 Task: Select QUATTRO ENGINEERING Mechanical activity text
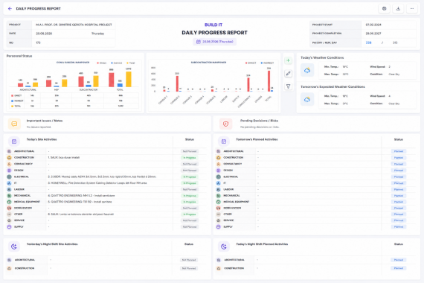point(81,196)
